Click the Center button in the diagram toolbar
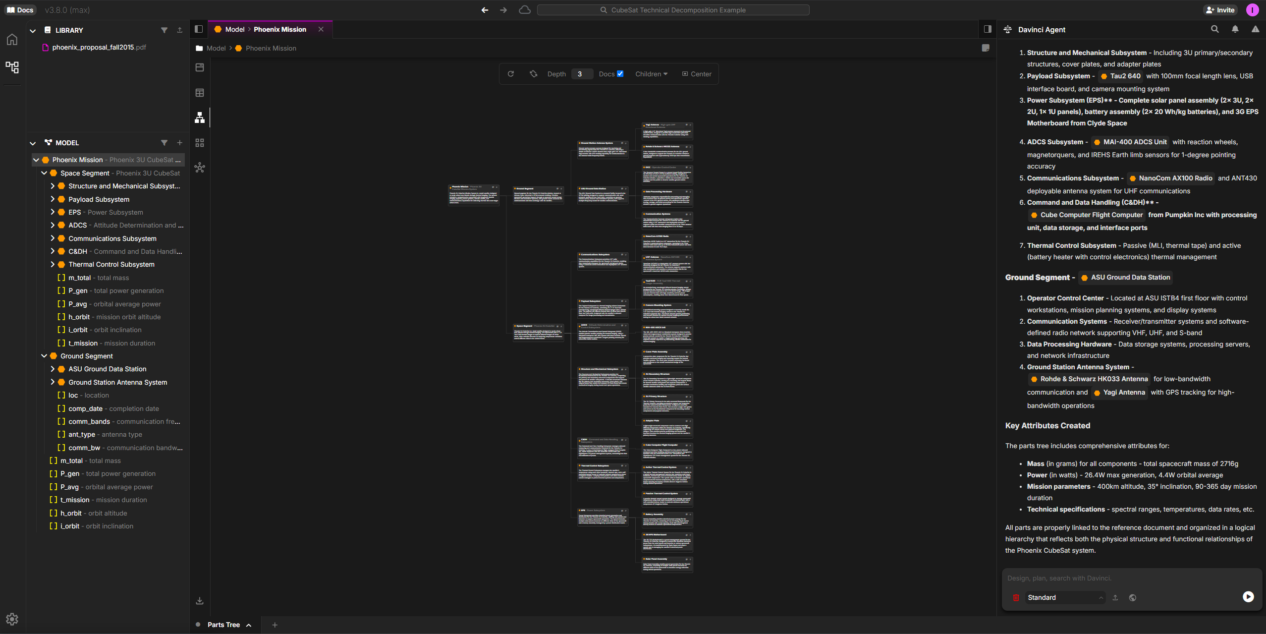 click(x=697, y=73)
